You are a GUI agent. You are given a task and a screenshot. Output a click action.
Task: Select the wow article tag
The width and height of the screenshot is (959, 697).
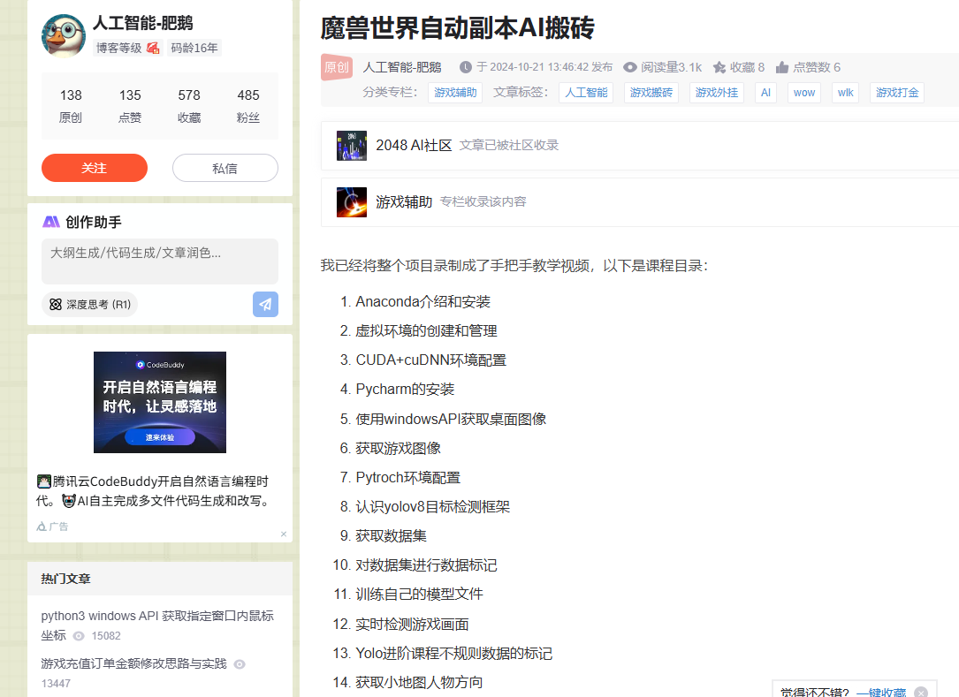[804, 93]
